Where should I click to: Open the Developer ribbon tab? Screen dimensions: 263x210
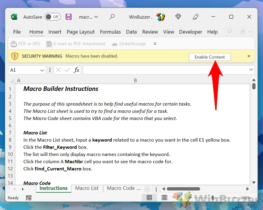[x=191, y=32]
